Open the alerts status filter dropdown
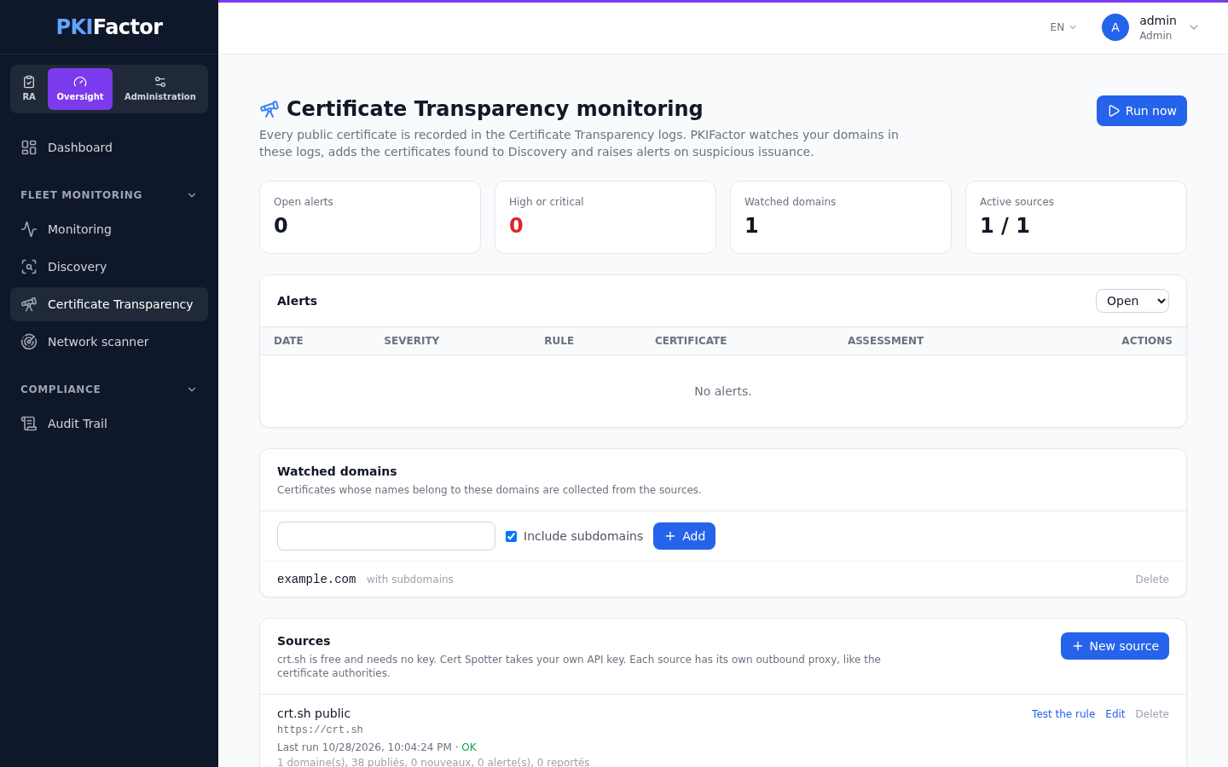 point(1132,301)
